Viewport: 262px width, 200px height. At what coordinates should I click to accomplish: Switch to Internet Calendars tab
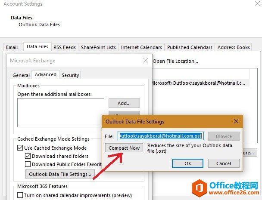pyautogui.click(x=141, y=47)
